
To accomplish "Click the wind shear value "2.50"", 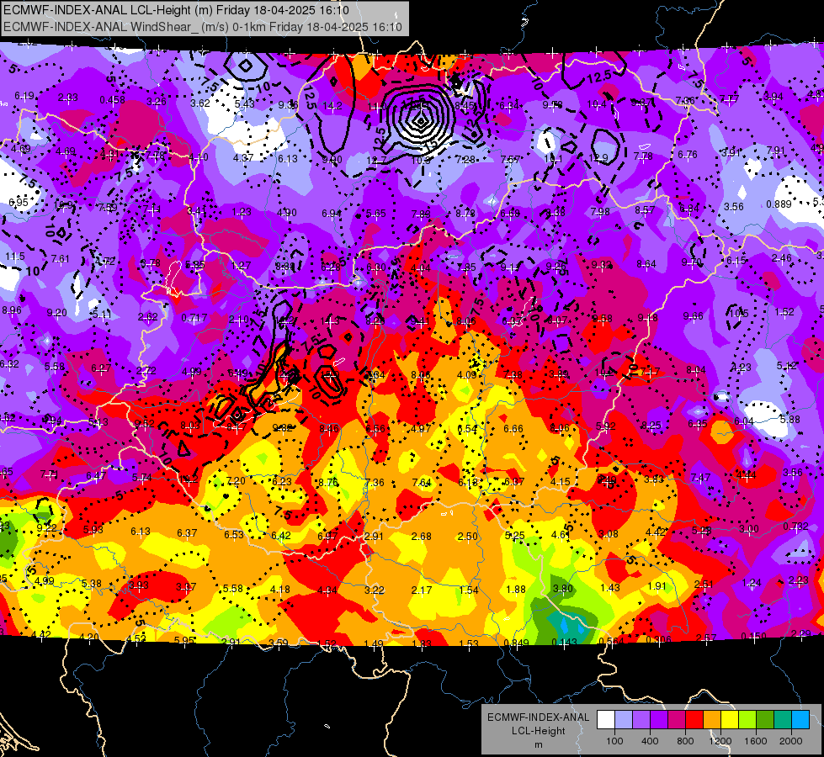I will point(468,536).
